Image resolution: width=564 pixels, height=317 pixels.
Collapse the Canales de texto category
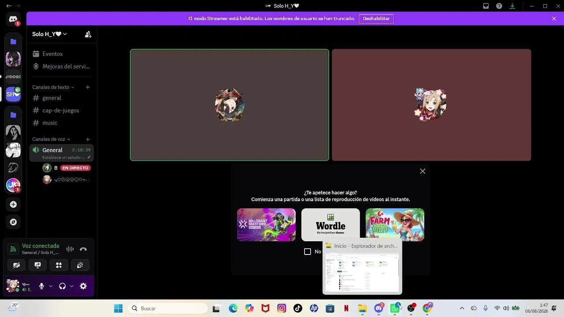coord(53,87)
